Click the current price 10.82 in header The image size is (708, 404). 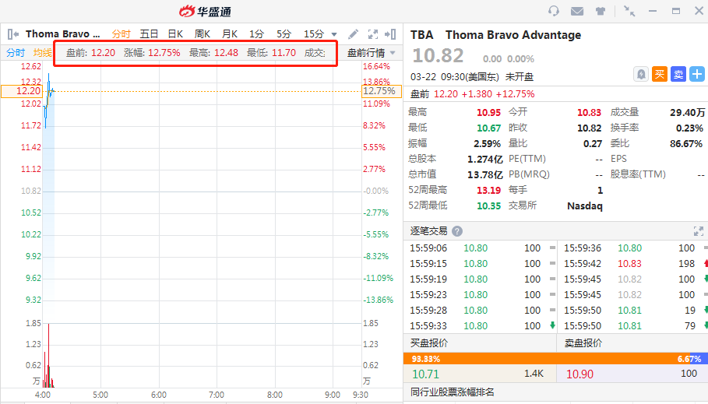point(438,56)
